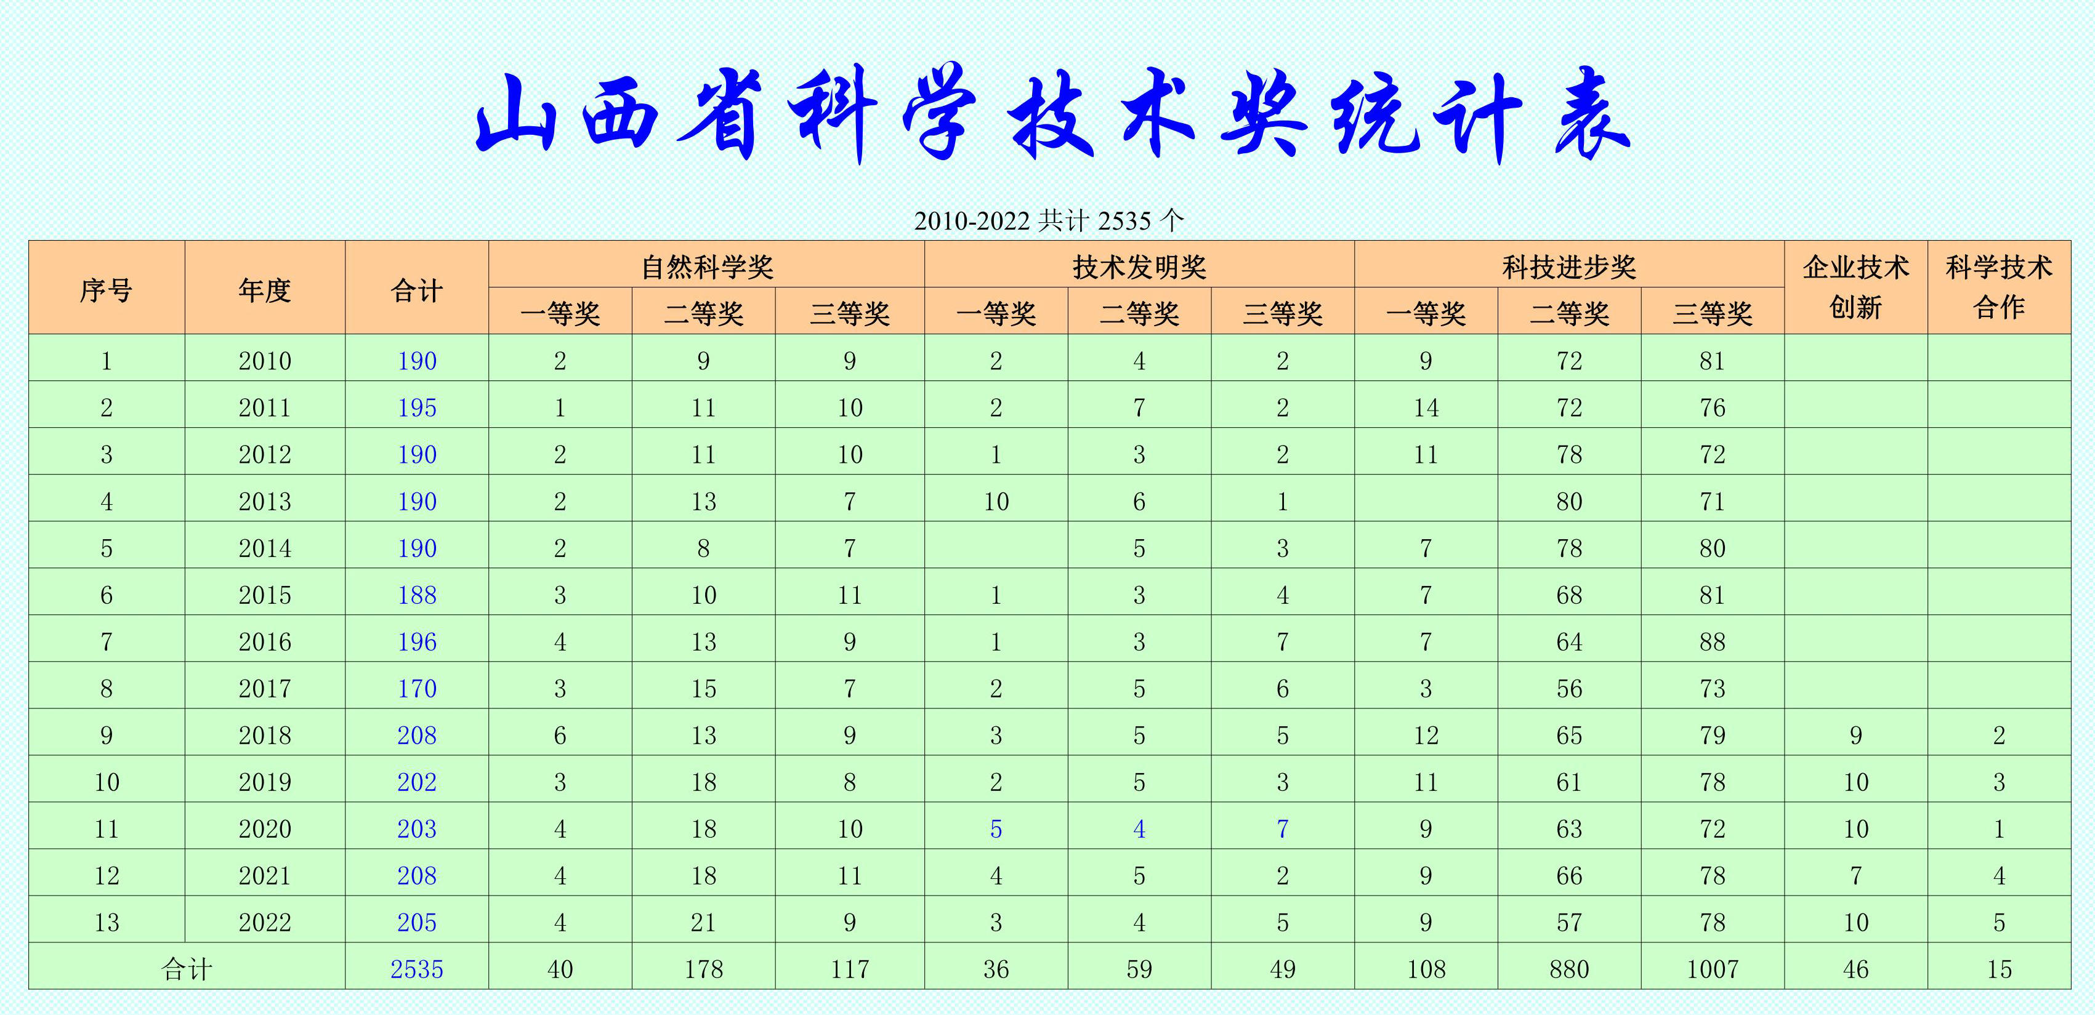The image size is (2095, 1015).
Task: Click the 序号 column header
Action: click(x=107, y=289)
